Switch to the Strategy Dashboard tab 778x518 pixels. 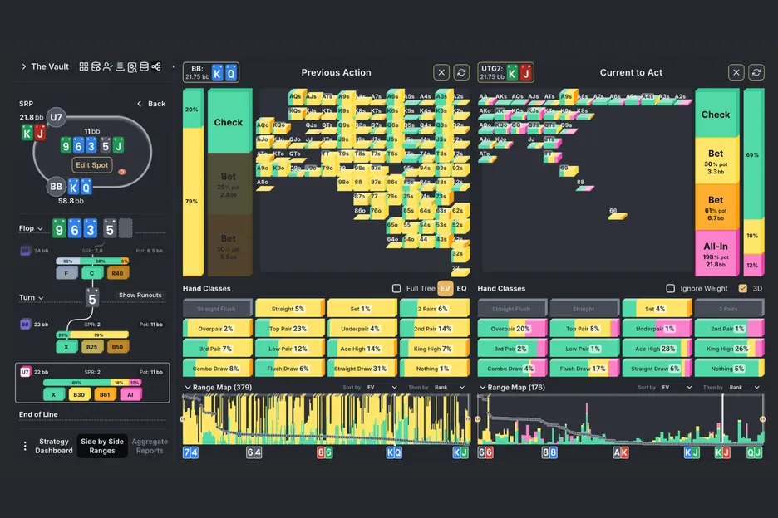(x=54, y=446)
